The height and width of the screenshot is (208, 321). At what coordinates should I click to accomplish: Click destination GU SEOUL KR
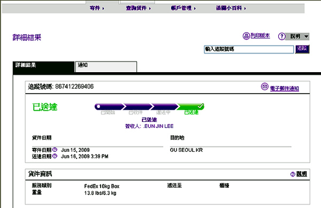[186, 150]
